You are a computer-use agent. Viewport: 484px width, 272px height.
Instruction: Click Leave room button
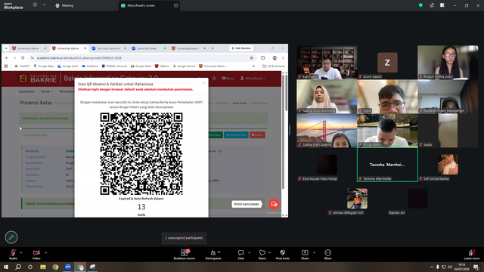coord(472,255)
